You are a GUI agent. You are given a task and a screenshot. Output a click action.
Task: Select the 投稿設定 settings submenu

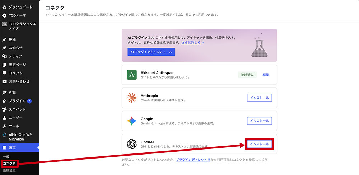click(9, 170)
